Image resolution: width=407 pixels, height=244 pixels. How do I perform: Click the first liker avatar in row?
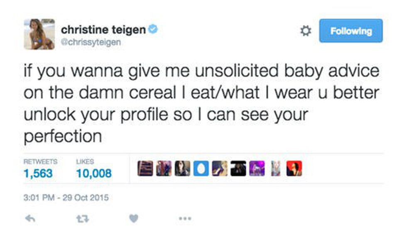[x=145, y=168]
